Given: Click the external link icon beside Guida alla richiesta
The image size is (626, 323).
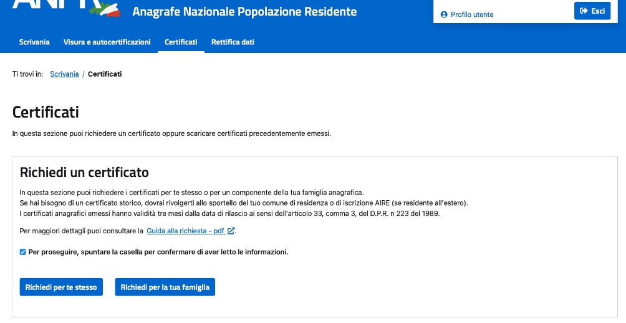Looking at the screenshot, I should click(x=231, y=231).
